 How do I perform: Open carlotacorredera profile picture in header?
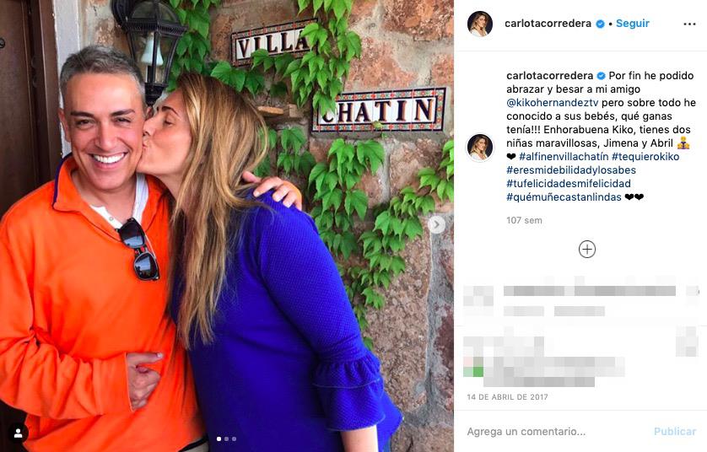coord(480,24)
